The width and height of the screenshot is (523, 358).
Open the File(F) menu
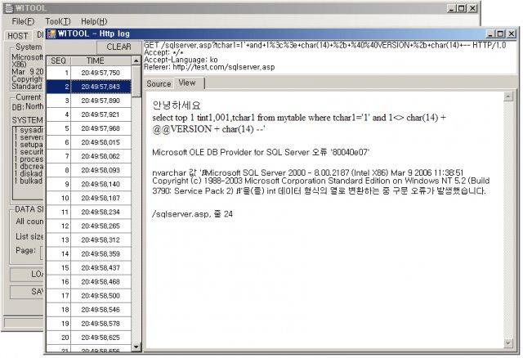click(x=23, y=20)
